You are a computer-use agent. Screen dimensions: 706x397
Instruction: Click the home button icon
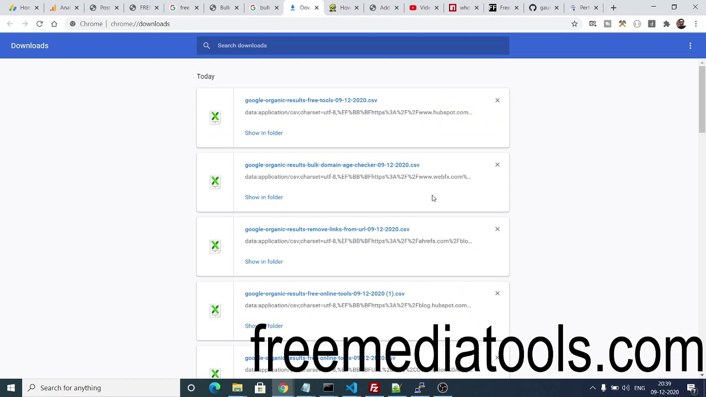(54, 24)
